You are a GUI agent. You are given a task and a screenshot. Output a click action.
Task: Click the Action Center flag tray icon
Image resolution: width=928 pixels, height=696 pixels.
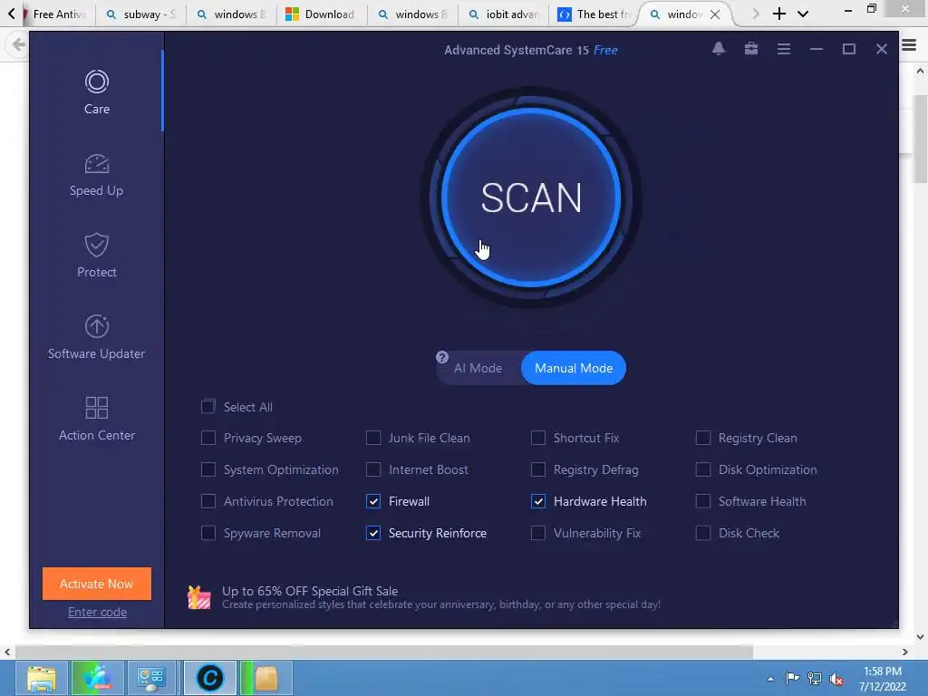(x=792, y=678)
